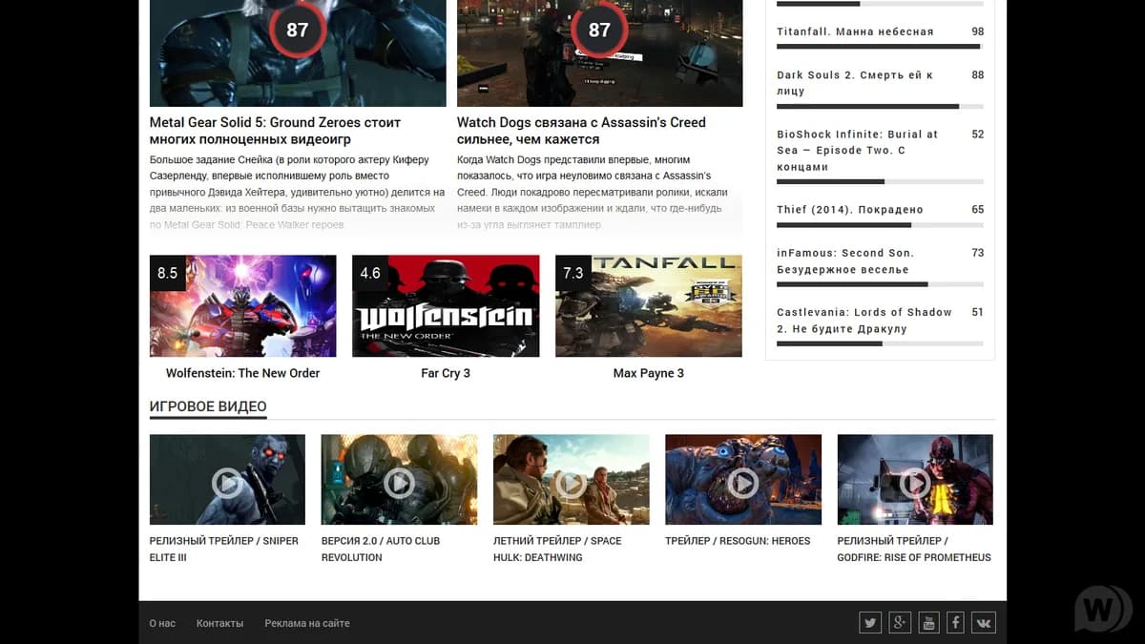Open the YouTube footer icon
This screenshot has width=1145, height=644.
pos(927,623)
